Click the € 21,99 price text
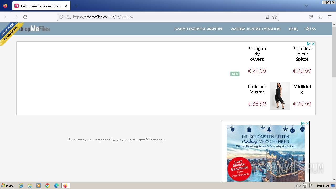The image size is (336, 189). [x=257, y=71]
